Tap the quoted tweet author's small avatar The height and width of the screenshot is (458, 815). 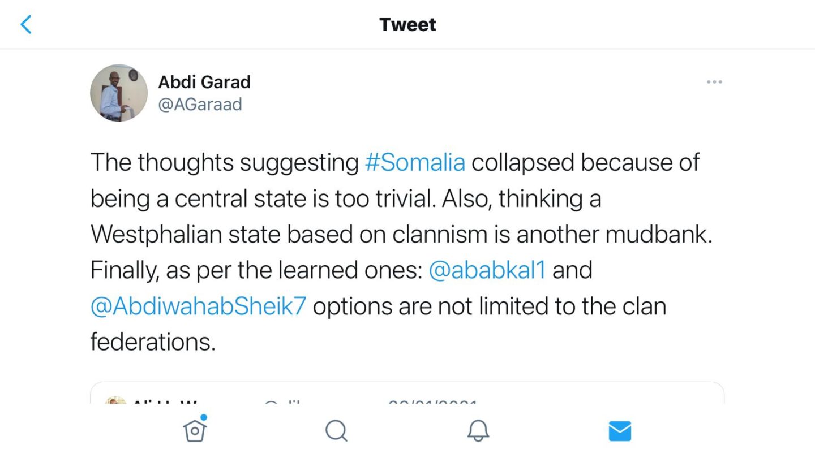coord(115,400)
